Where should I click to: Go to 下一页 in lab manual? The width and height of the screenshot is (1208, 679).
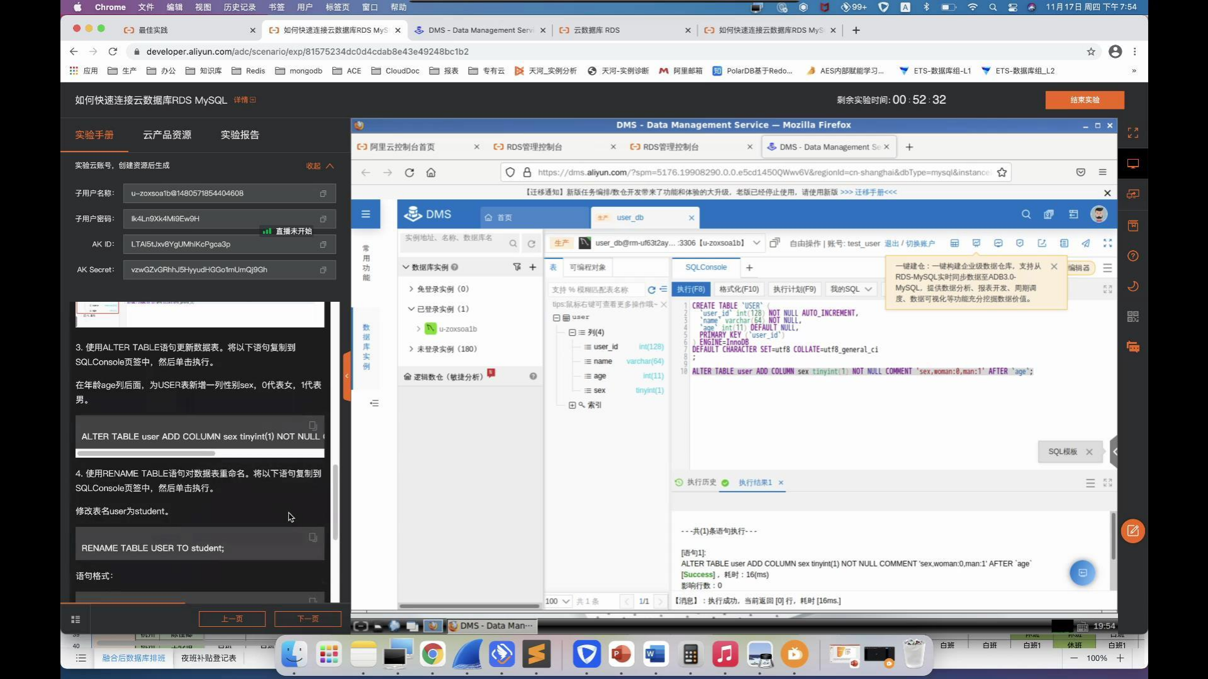click(x=308, y=619)
